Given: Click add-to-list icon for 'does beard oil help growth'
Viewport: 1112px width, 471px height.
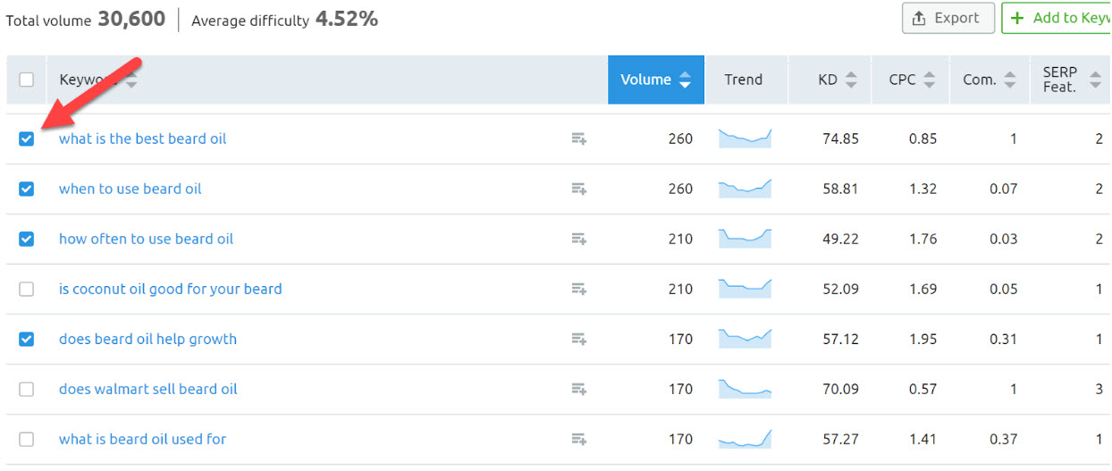Looking at the screenshot, I should click(578, 339).
